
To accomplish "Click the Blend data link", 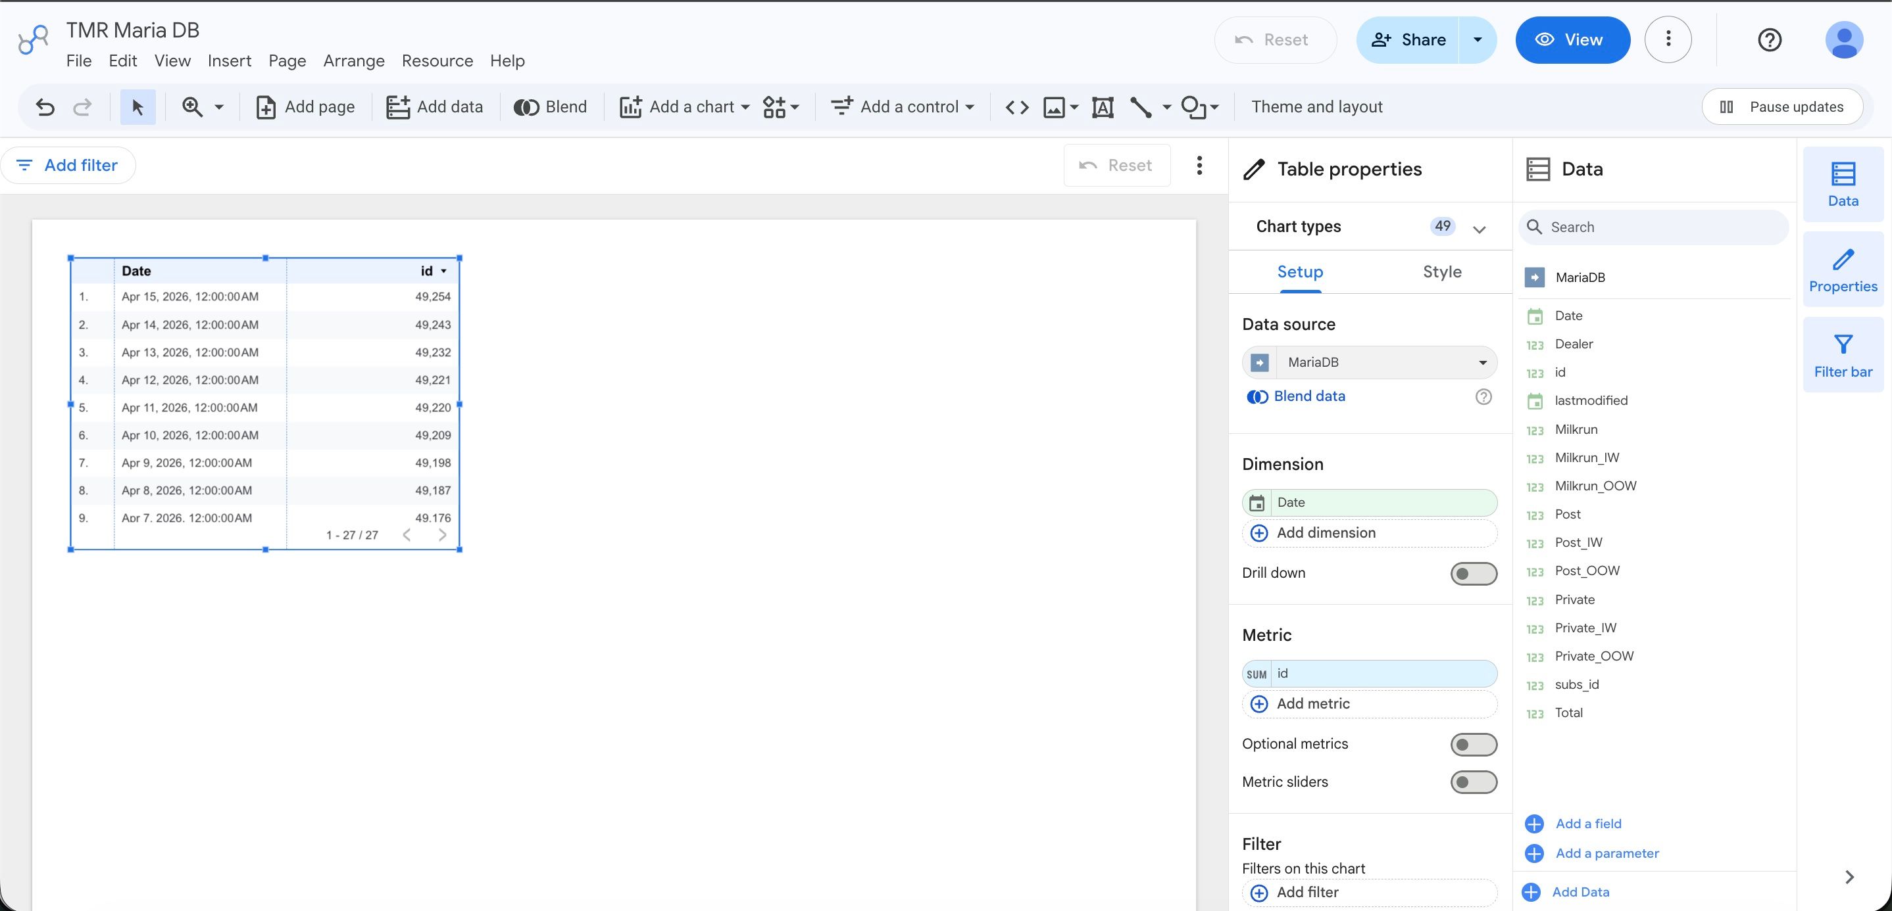I will tap(1309, 396).
